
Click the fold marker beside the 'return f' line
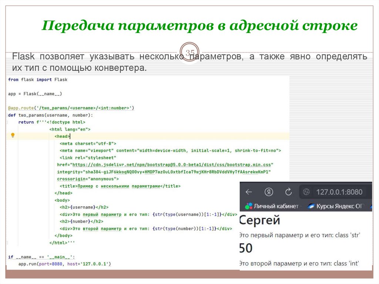[7, 122]
